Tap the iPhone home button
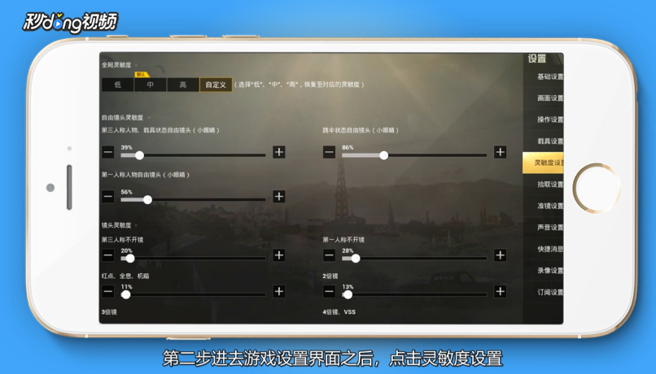This screenshot has height=374, width=656. click(x=596, y=188)
